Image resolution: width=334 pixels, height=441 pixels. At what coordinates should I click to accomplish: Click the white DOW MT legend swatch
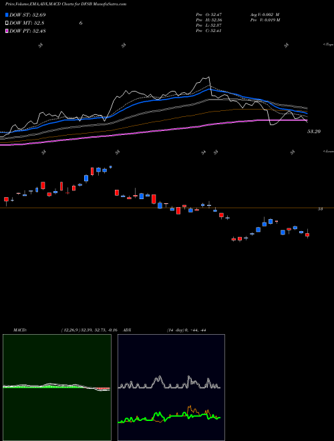[7, 23]
